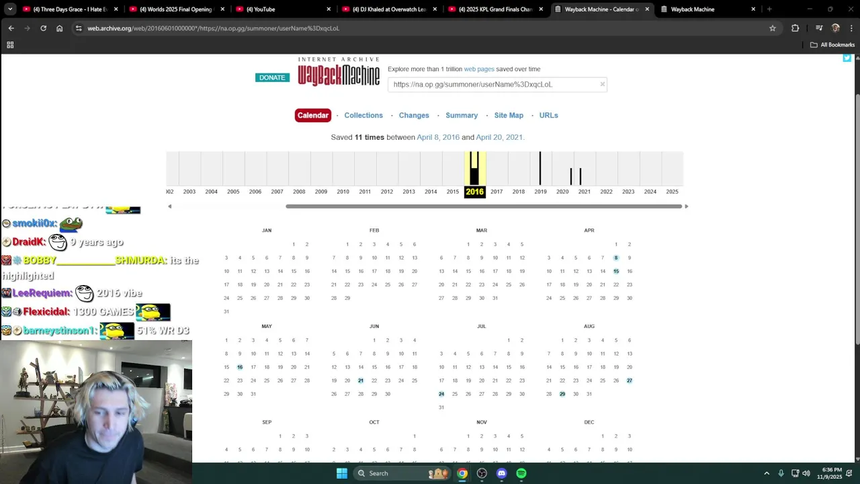Close the (4) YouTube tab

pos(329,9)
